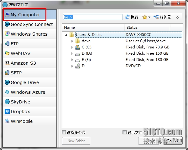Toggle the 显示文件 checkbox

point(124,132)
